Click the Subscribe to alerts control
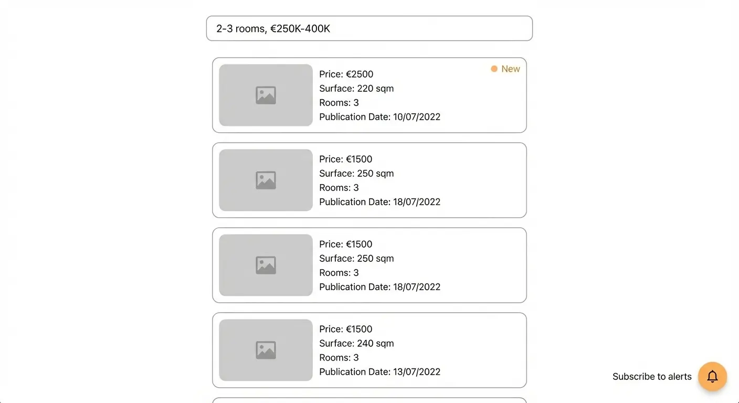The height and width of the screenshot is (403, 739). pos(652,376)
